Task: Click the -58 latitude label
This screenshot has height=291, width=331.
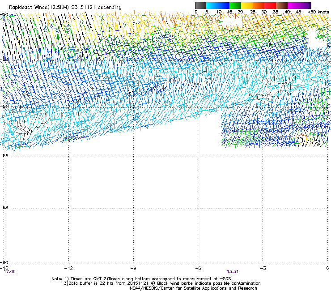Action: 4,208
